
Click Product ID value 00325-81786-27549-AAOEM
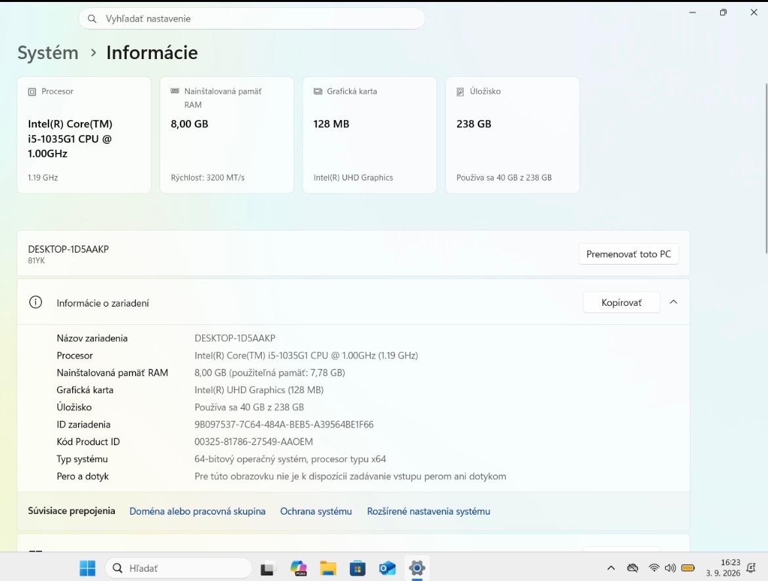pos(254,442)
